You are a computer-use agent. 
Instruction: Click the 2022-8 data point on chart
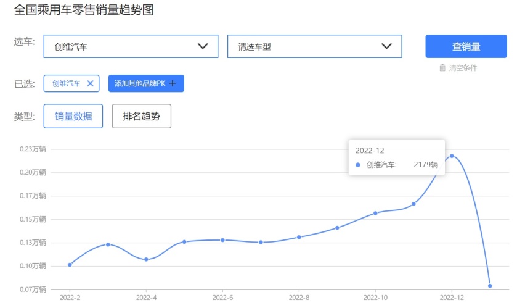(299, 237)
